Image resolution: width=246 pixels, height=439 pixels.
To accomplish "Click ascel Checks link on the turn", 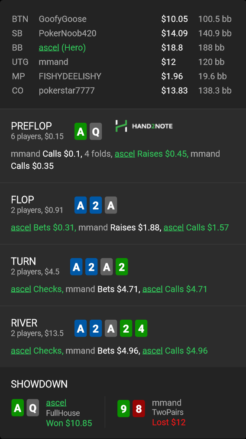I will (x=37, y=289).
